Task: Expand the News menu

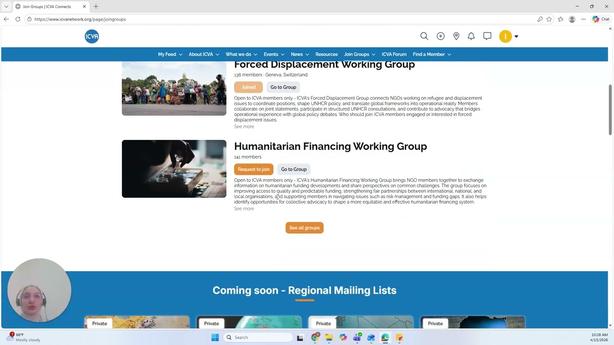Action: 300,54
